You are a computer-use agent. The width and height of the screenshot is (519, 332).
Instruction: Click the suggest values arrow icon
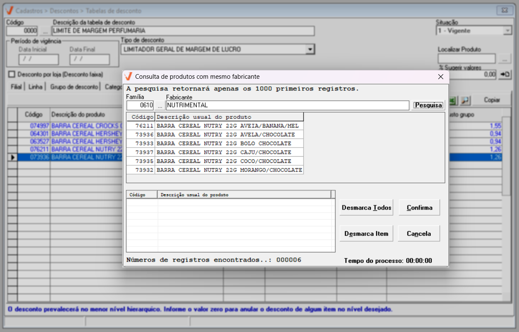pyautogui.click(x=505, y=75)
